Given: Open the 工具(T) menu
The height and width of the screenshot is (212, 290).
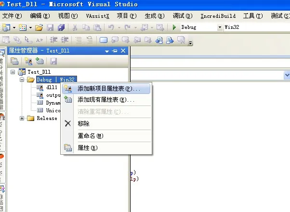Looking at the screenshot, I should [x=253, y=16].
